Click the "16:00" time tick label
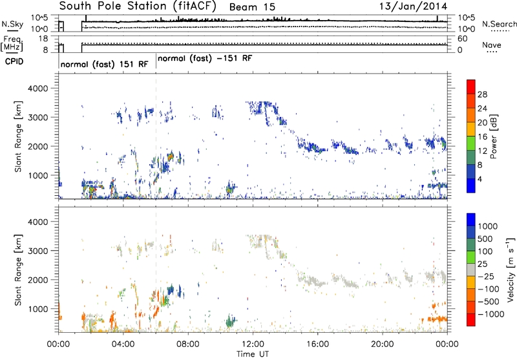The width and height of the screenshot is (517, 358). (x=317, y=344)
